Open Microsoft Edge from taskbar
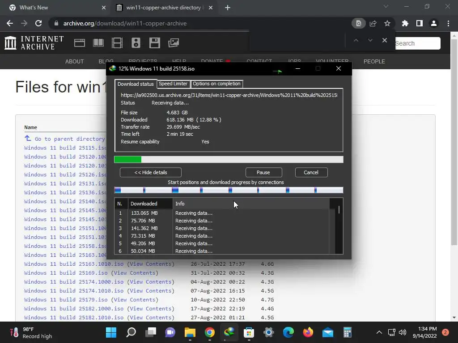 click(x=288, y=332)
